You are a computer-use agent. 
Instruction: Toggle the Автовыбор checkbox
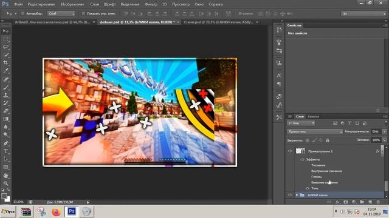click(22, 13)
